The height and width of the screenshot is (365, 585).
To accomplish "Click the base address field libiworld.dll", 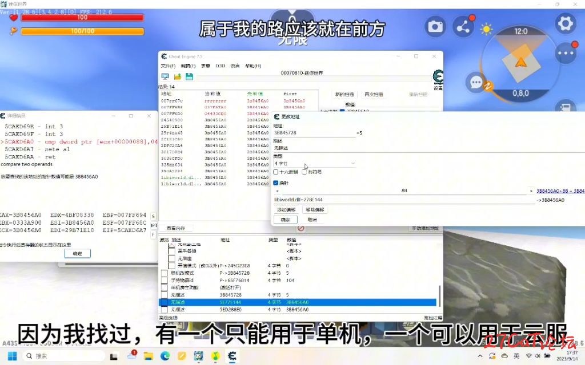I will (404, 200).
